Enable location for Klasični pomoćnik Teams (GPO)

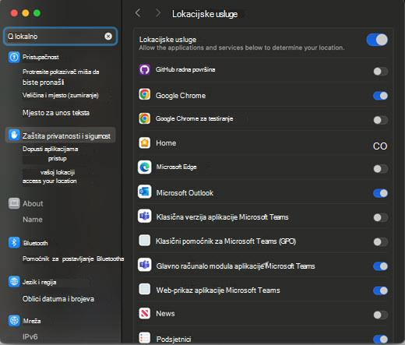coord(381,242)
